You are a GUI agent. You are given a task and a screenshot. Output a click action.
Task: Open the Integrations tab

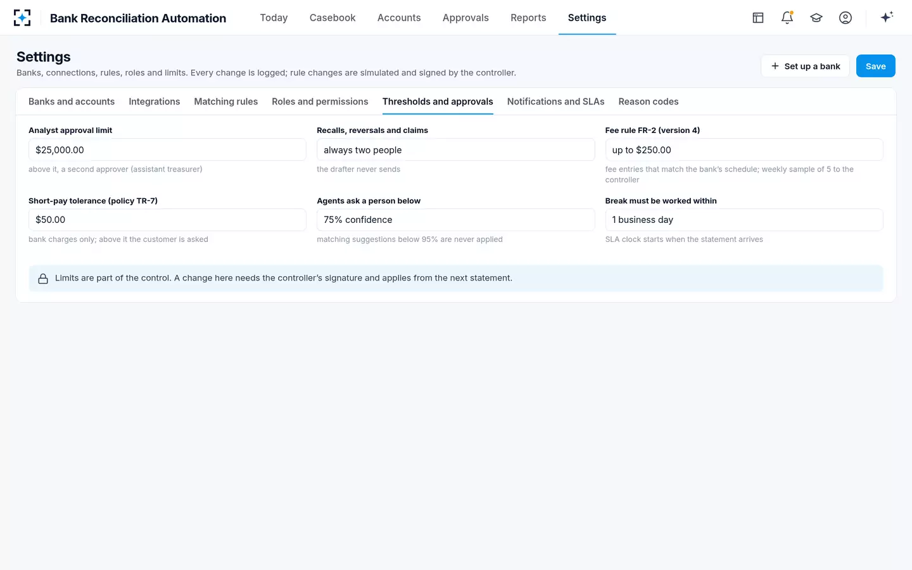[x=155, y=101]
